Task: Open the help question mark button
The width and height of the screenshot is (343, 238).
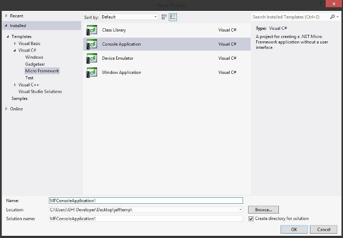Action: (x=320, y=4)
